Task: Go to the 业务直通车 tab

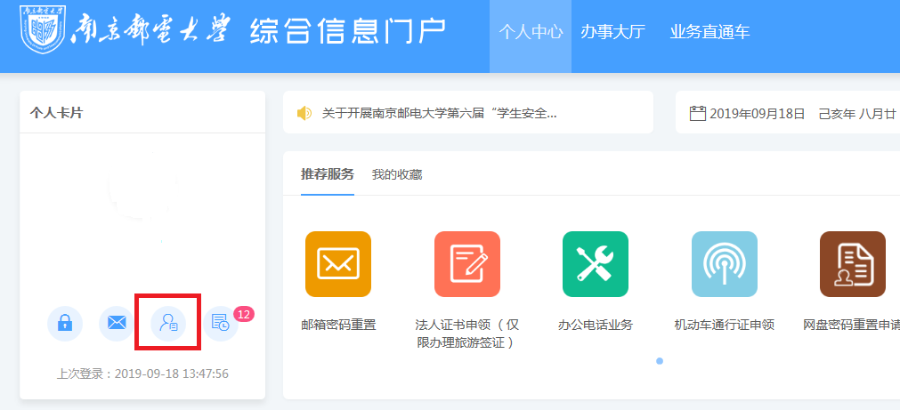Action: point(709,32)
